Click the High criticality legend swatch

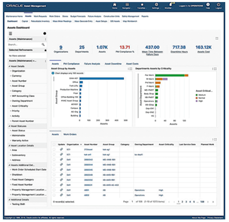197,101
